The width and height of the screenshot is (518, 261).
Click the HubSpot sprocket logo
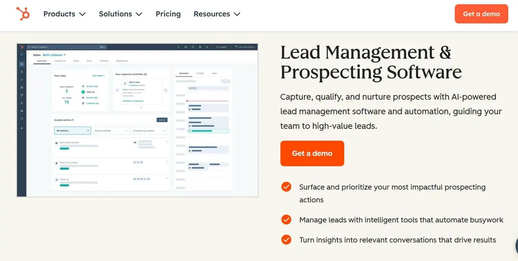tap(23, 14)
